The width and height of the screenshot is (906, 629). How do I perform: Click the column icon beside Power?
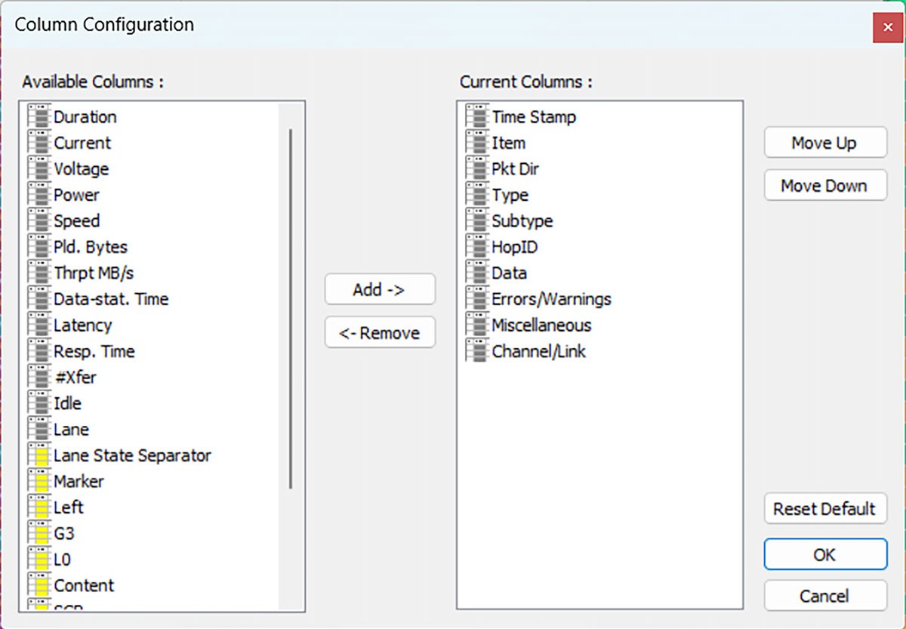point(39,195)
